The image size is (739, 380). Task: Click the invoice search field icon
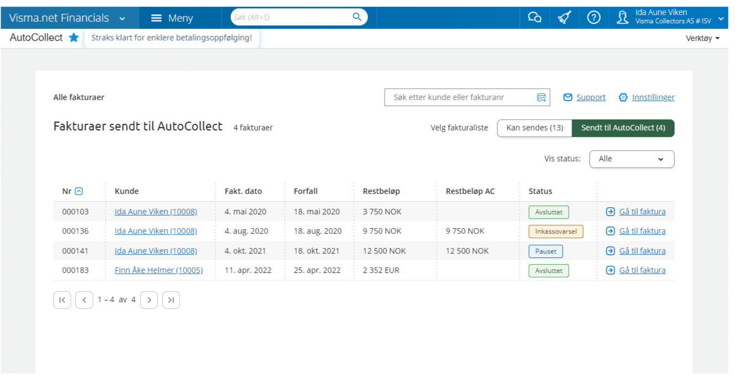click(541, 98)
